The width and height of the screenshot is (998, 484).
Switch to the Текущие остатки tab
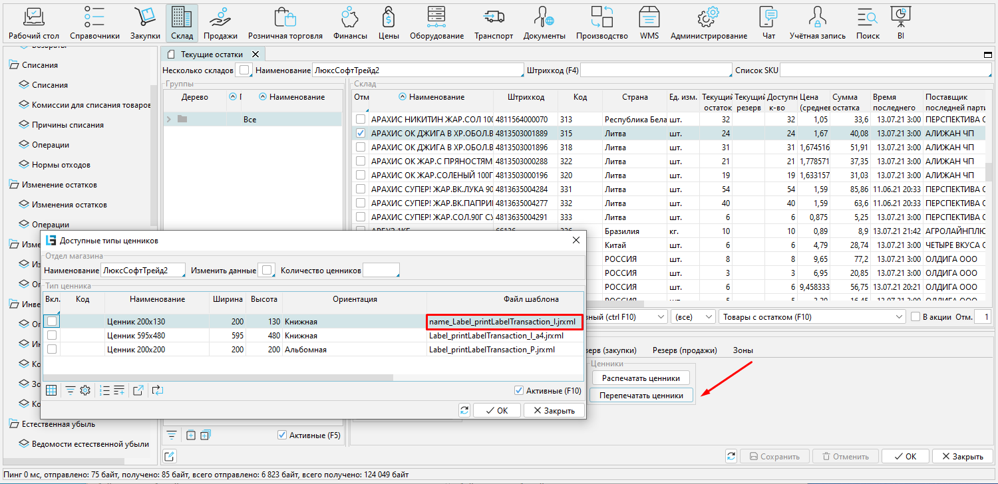212,55
